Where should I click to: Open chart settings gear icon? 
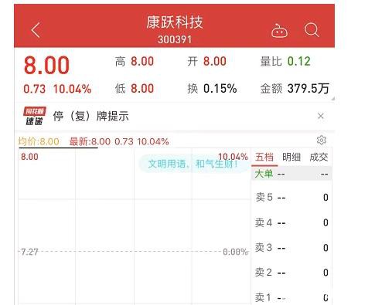tap(322, 140)
